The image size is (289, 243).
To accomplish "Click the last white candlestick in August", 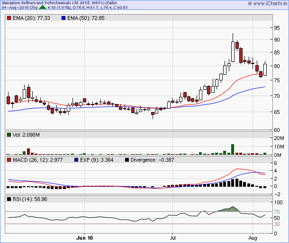I will 265,69.
